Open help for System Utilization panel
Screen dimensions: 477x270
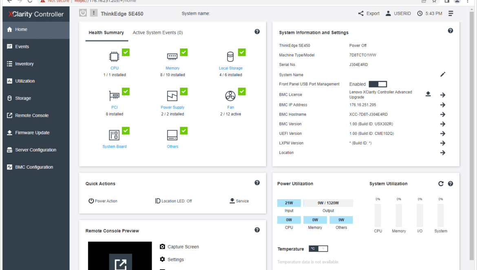point(450,183)
